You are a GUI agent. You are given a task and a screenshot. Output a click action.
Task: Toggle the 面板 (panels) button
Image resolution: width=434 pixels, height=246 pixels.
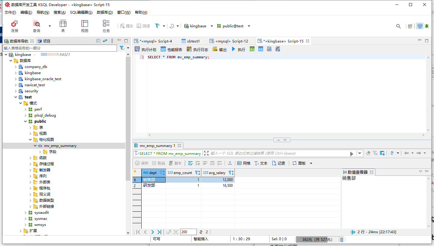(299, 163)
